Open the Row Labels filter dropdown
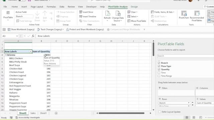Screen dimensions: 214x120 (30, 51)
